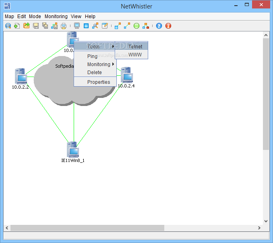Click the vertical scrollbar down arrow

[x=266, y=221]
